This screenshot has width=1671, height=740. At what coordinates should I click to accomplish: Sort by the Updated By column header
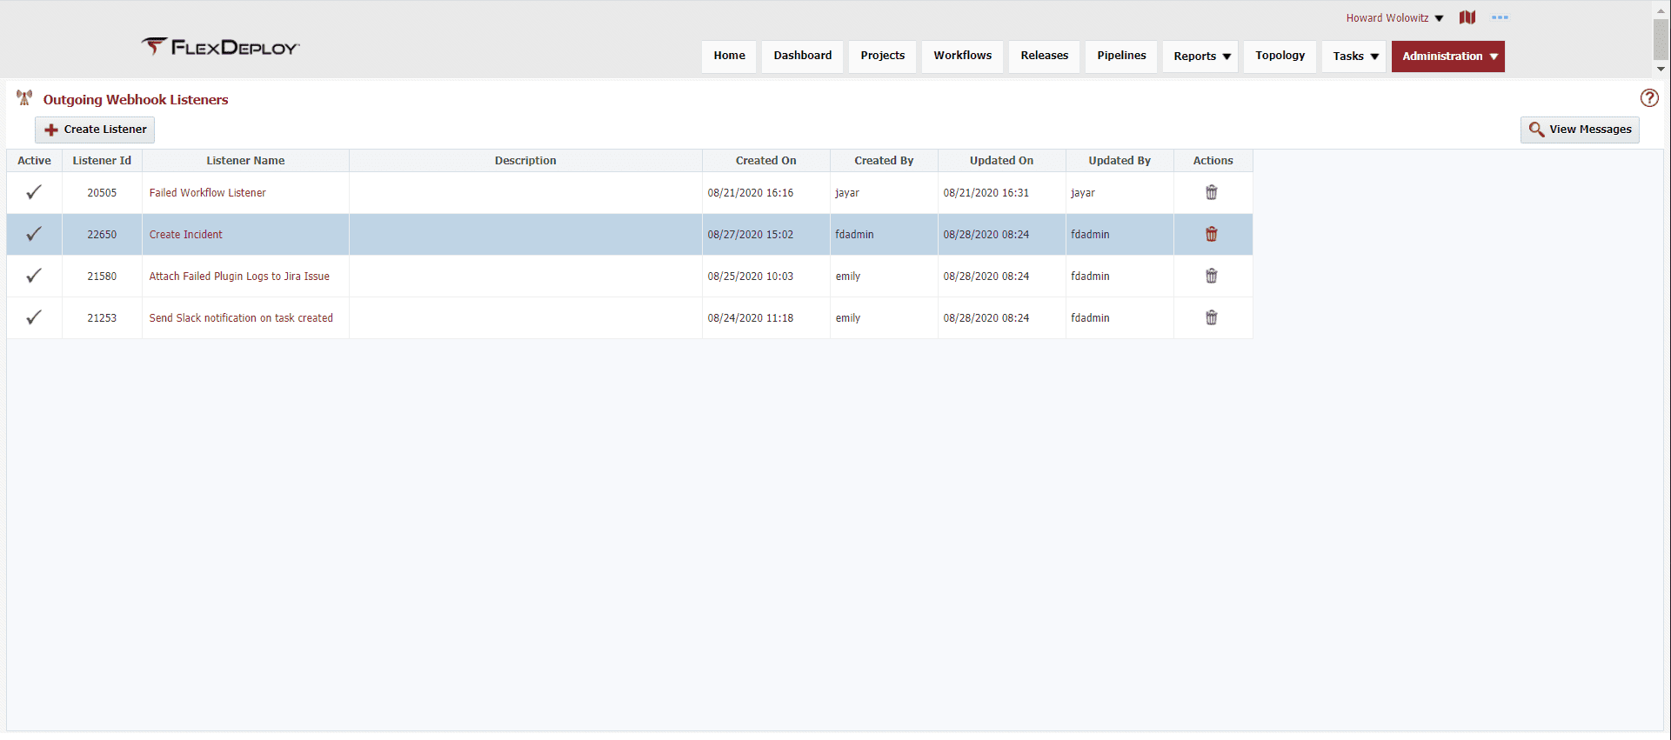[1120, 161]
